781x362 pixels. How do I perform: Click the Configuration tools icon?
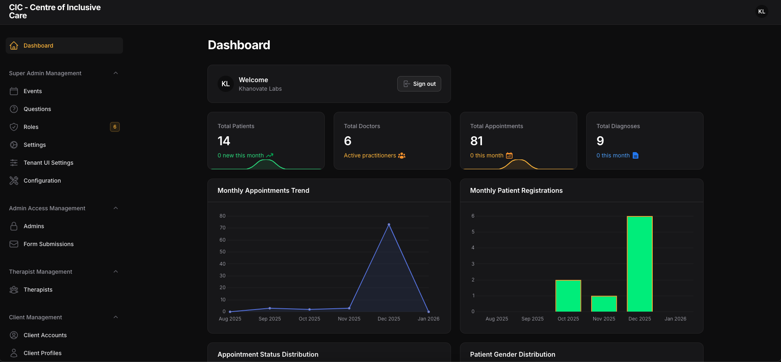point(14,181)
